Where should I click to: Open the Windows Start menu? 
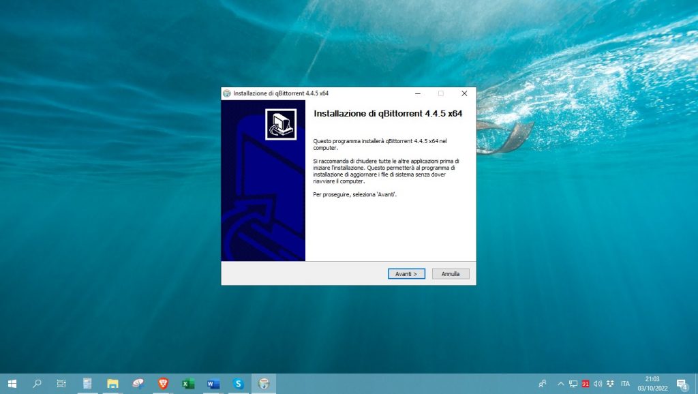(x=12, y=384)
